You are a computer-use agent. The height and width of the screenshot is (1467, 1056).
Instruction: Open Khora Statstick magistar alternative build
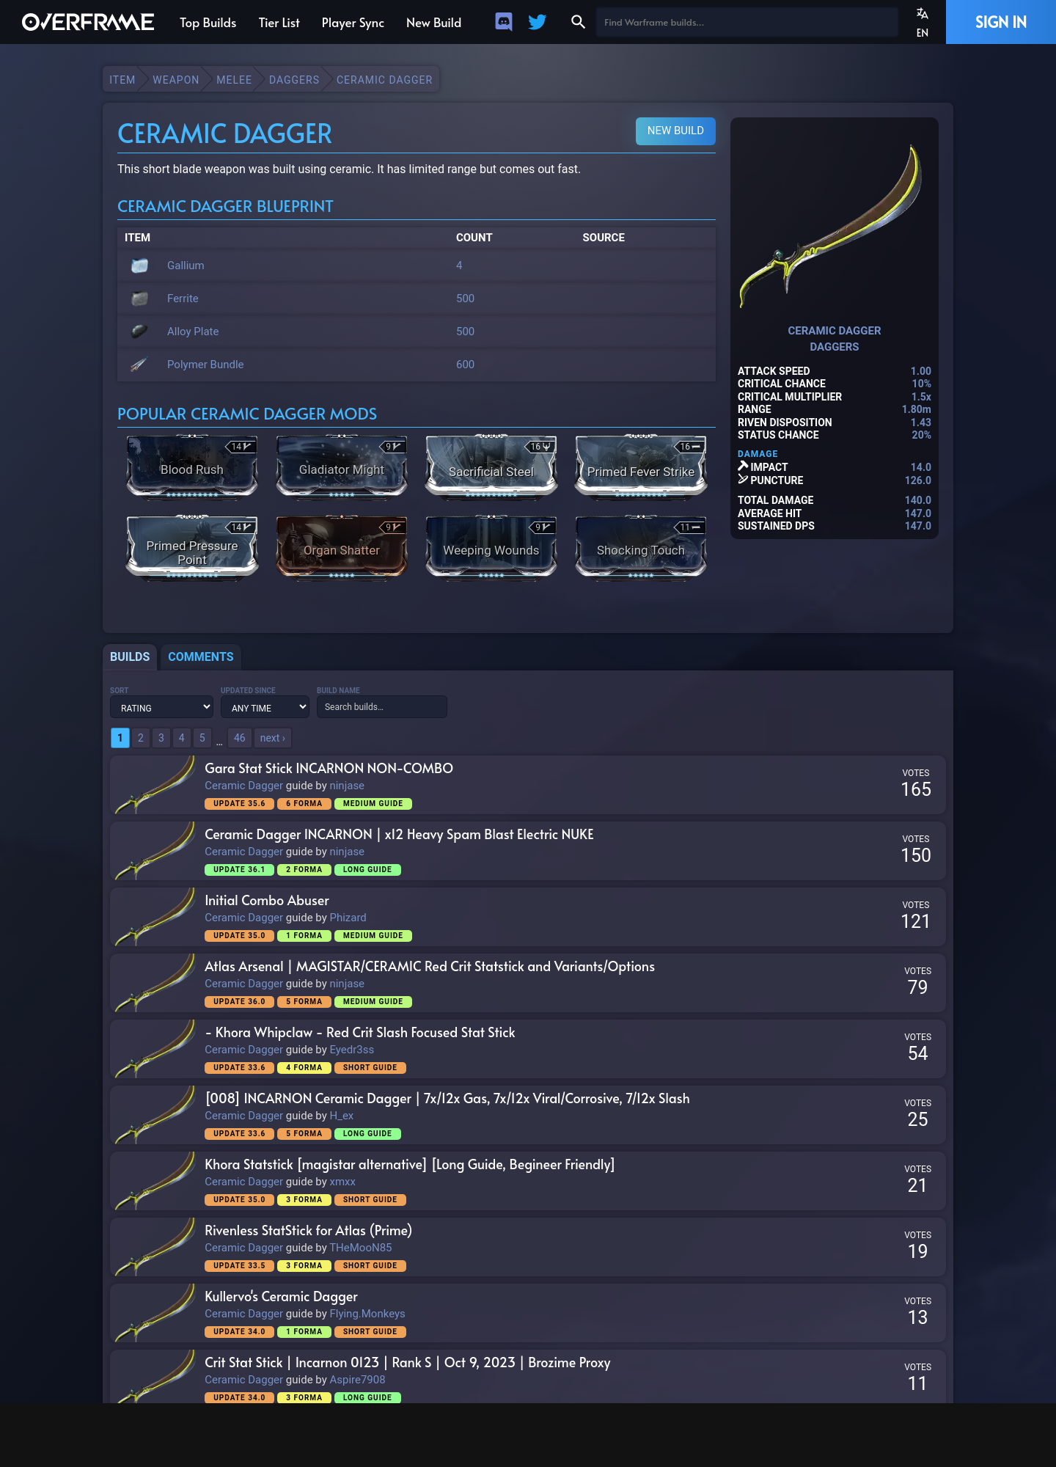click(409, 1164)
